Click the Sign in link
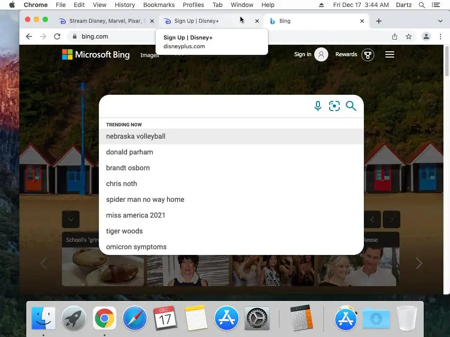 302,54
